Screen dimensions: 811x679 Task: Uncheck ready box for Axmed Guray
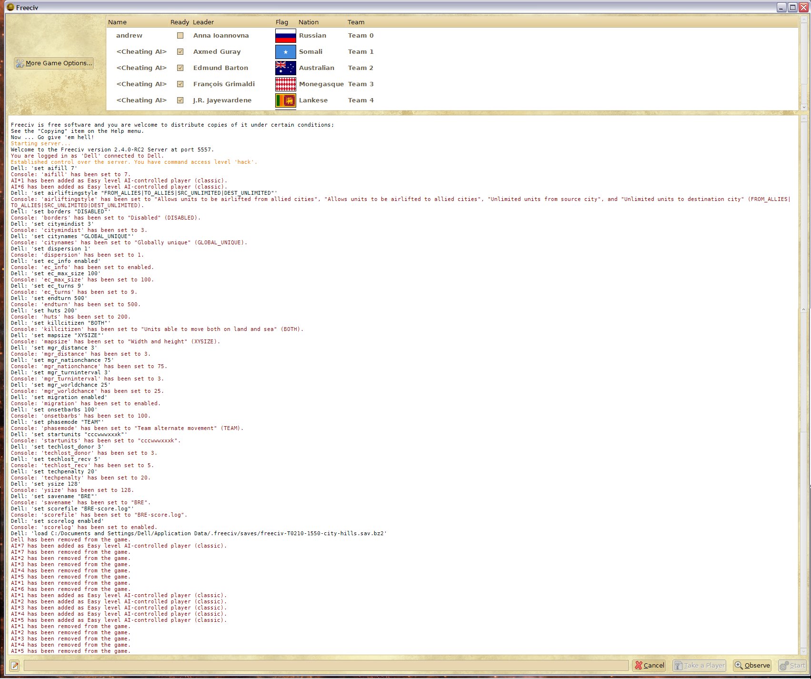pyautogui.click(x=180, y=52)
